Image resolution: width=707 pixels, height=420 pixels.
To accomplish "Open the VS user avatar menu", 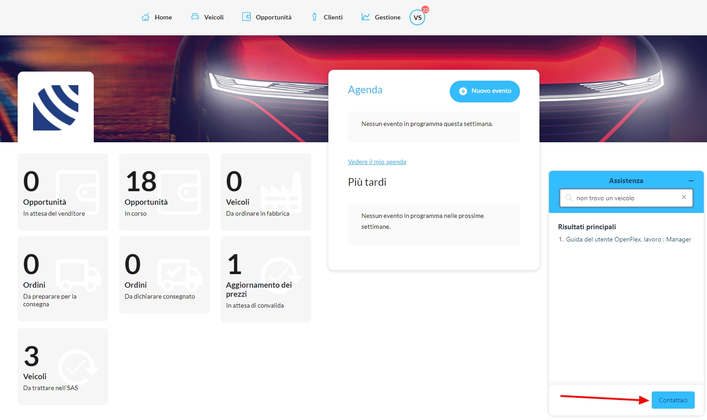I will 417,18.
